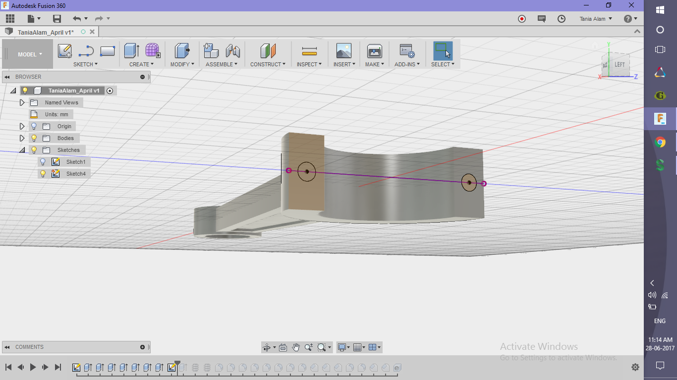
Task: Hide Sketch4 using its light bulb
Action: click(x=43, y=174)
